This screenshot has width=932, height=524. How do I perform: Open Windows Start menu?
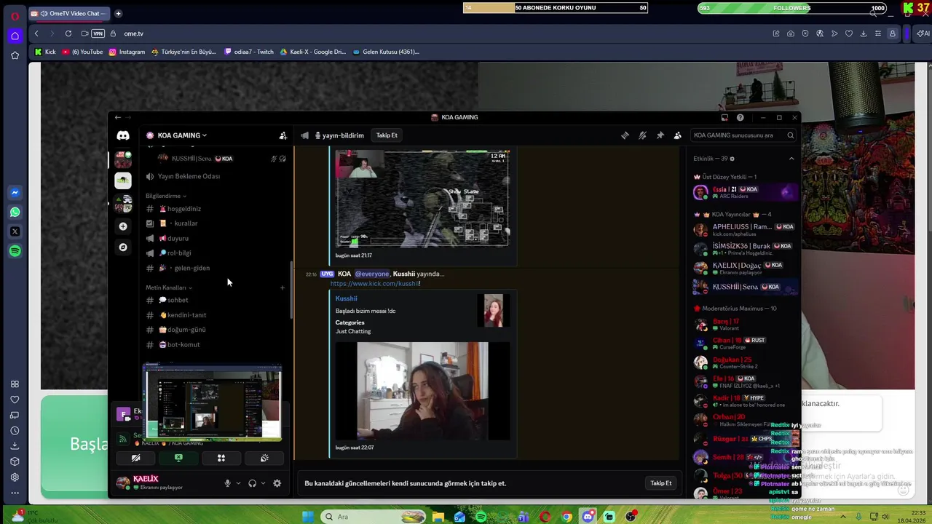click(x=307, y=517)
